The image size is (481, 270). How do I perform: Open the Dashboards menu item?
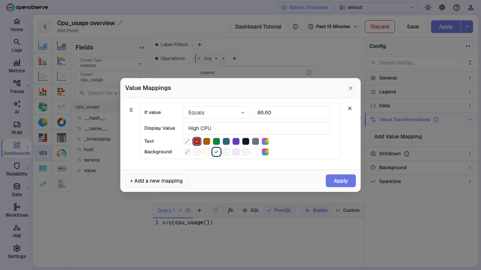tap(17, 148)
